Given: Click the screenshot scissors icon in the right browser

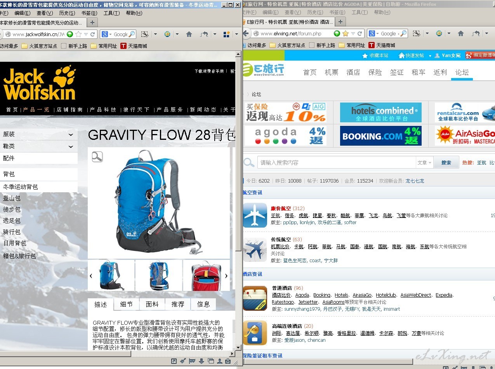Looking at the screenshot, I should [417, 33].
